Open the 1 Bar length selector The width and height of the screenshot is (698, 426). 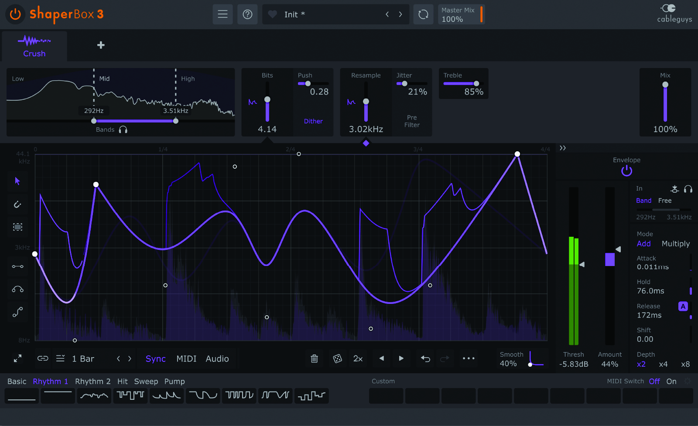(x=83, y=358)
